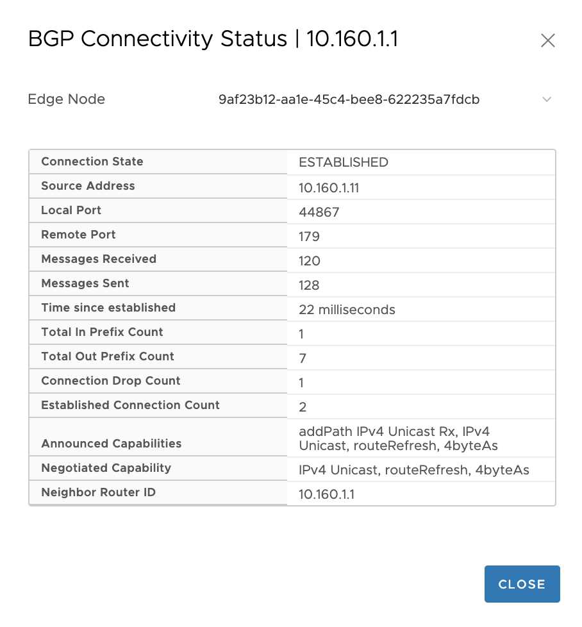
Task: Click the Connection Drop Count label
Action: [111, 381]
